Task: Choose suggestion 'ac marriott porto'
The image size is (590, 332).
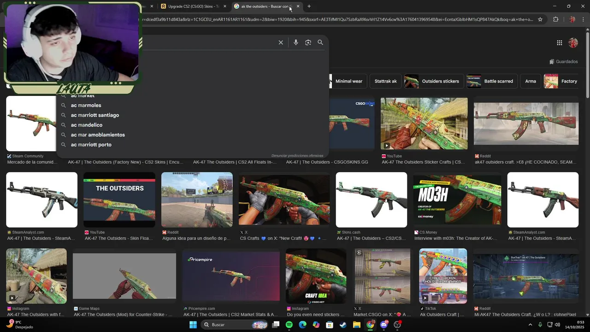Action: click(91, 145)
